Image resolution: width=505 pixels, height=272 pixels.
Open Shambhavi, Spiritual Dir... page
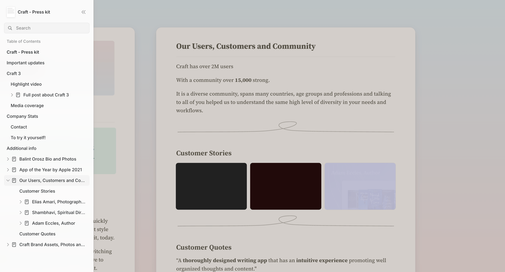pos(58,213)
